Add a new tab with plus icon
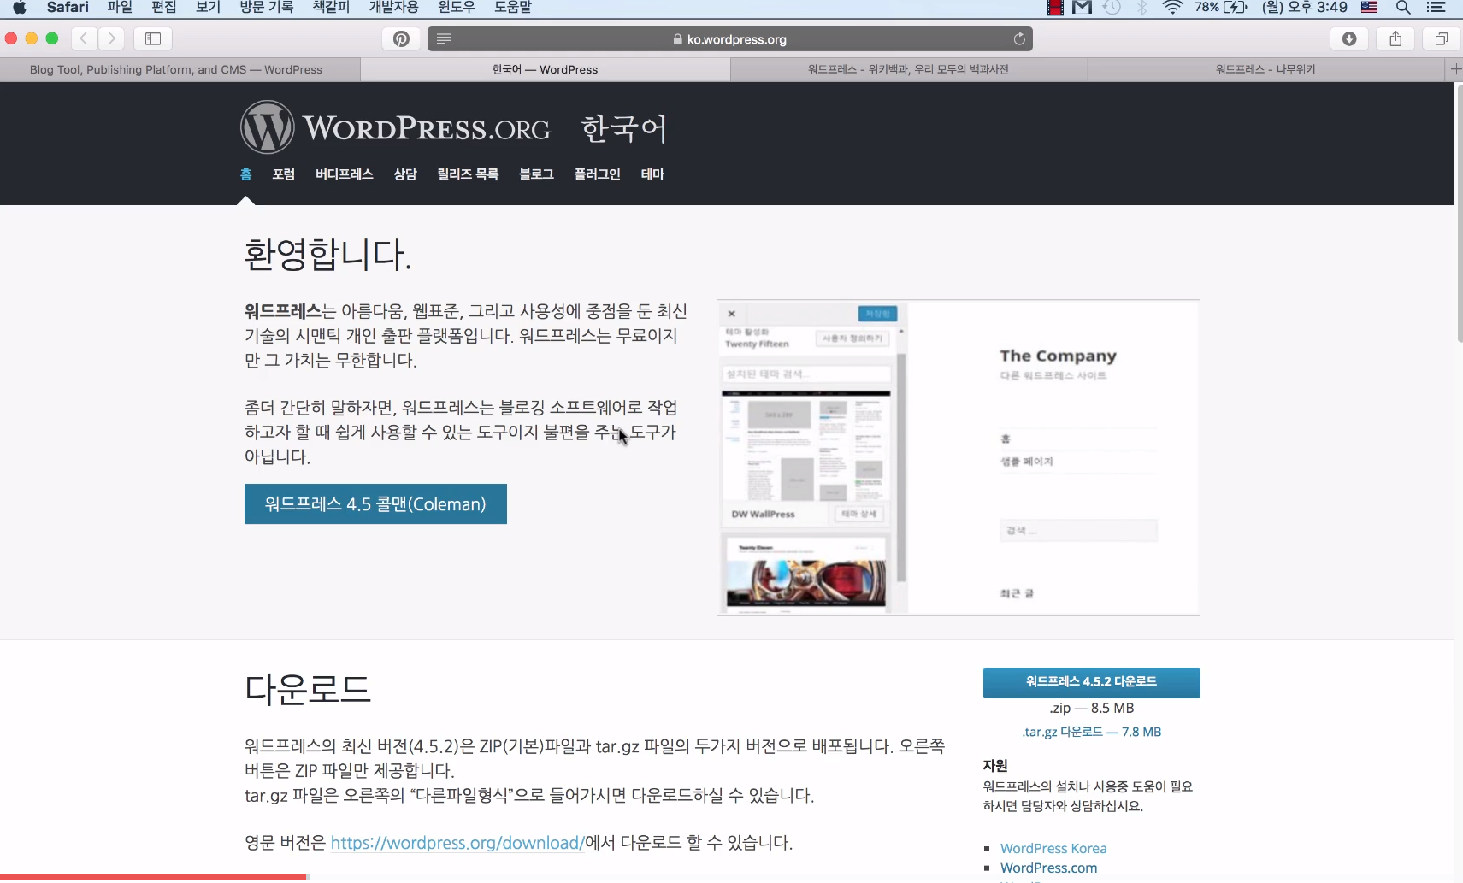1463x883 pixels. coord(1455,69)
